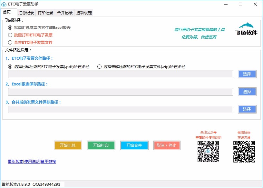
Task: Click the green 开始打印 button
Action: pyautogui.click(x=101, y=145)
